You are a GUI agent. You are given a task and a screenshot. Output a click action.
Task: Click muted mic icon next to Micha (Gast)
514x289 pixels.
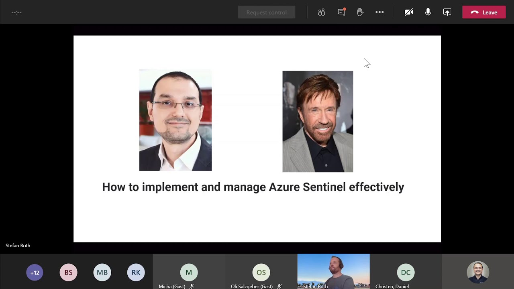(192, 287)
